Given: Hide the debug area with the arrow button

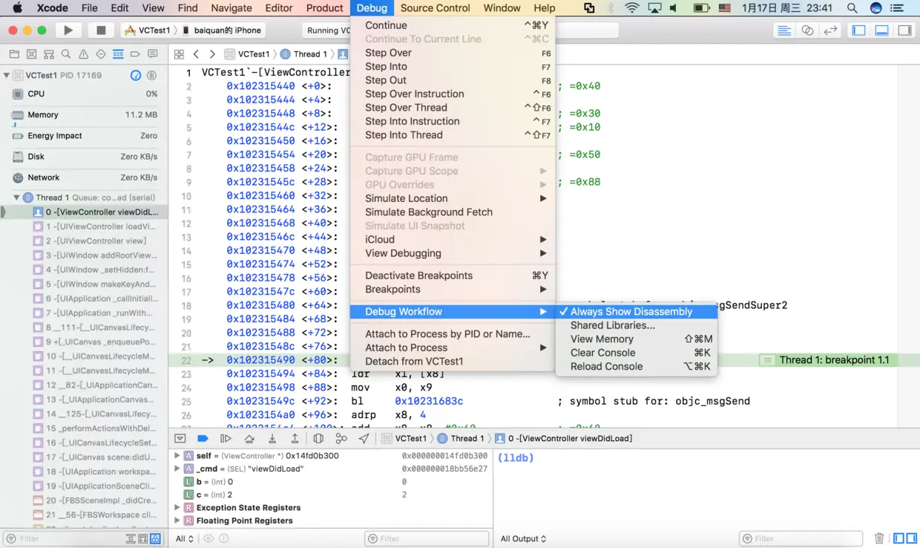Looking at the screenshot, I should point(180,439).
